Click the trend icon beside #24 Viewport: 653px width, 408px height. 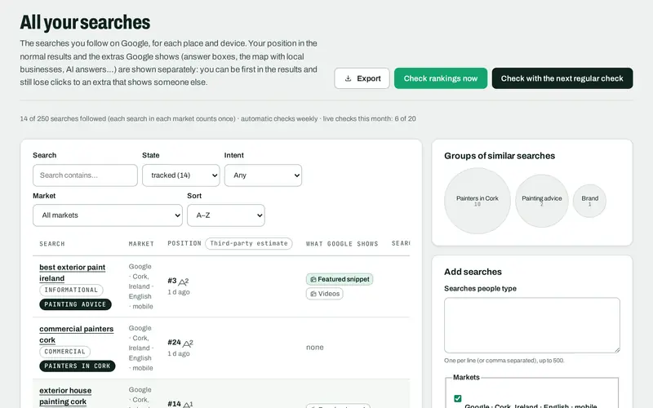tap(188, 344)
